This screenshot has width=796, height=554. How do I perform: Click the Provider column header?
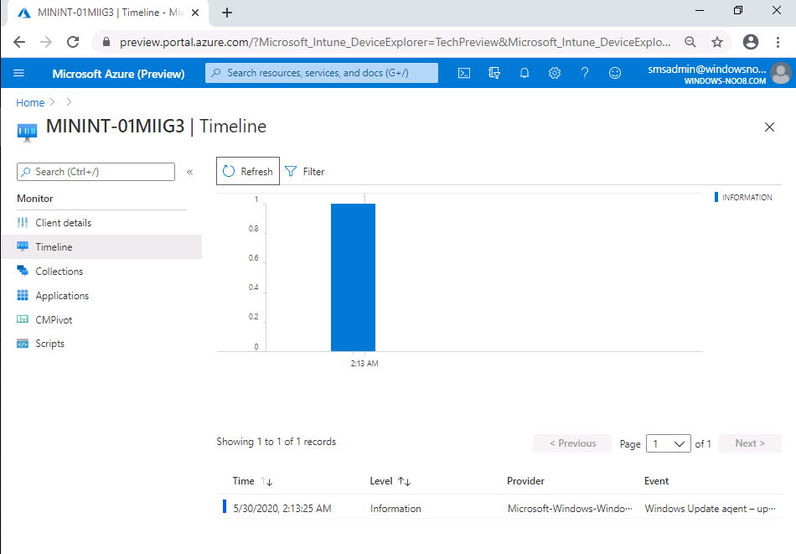tap(525, 481)
